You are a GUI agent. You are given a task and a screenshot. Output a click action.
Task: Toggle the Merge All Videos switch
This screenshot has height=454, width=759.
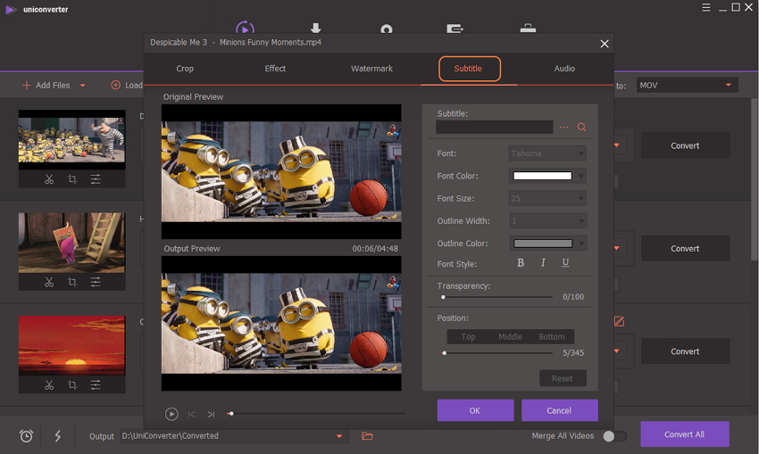(x=614, y=436)
